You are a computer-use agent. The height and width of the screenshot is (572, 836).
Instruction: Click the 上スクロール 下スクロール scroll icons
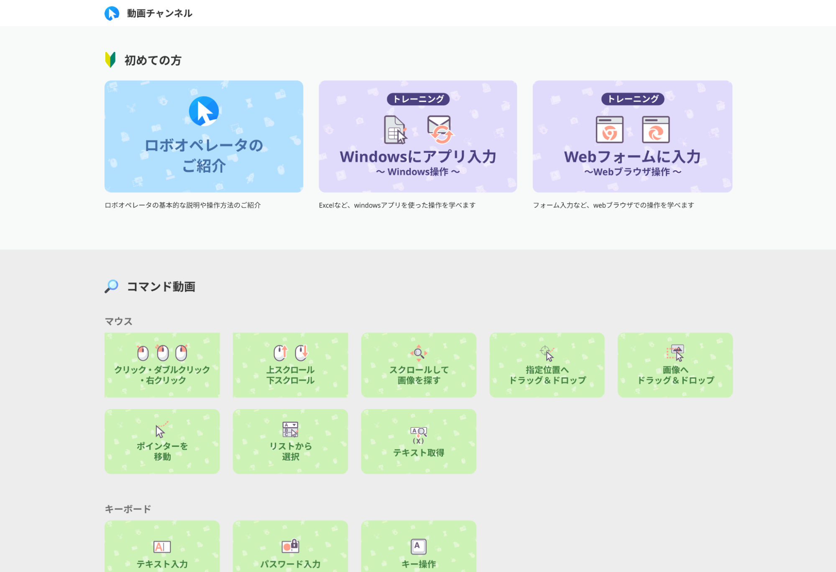coord(290,353)
